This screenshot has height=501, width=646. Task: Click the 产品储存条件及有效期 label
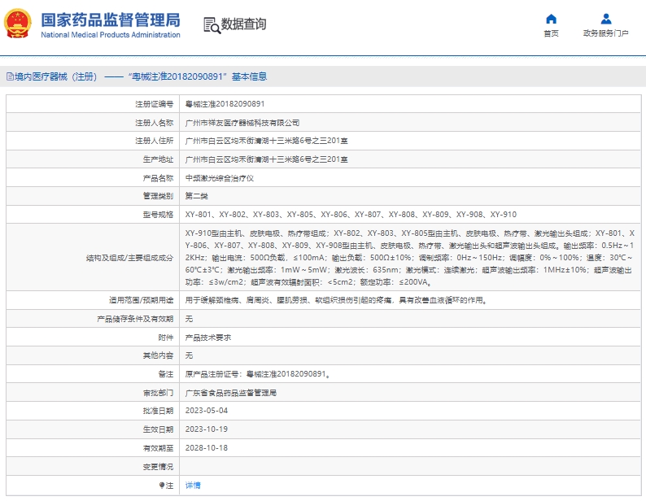[135, 319]
